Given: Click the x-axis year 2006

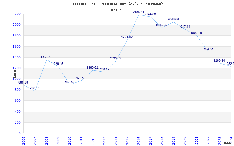Looking at the screenshot, I should click(23, 141).
